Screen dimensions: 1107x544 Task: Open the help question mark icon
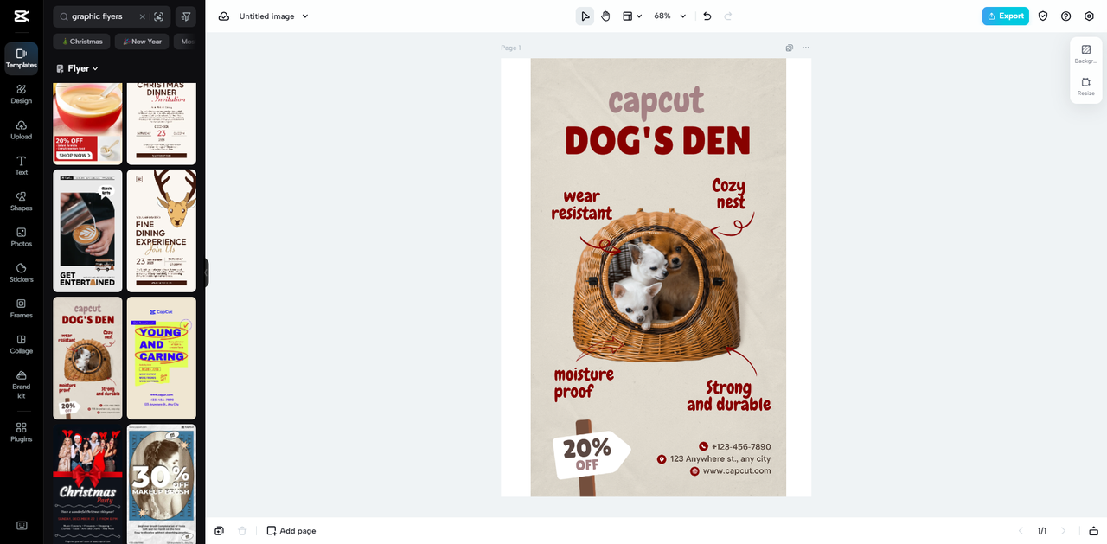1065,16
